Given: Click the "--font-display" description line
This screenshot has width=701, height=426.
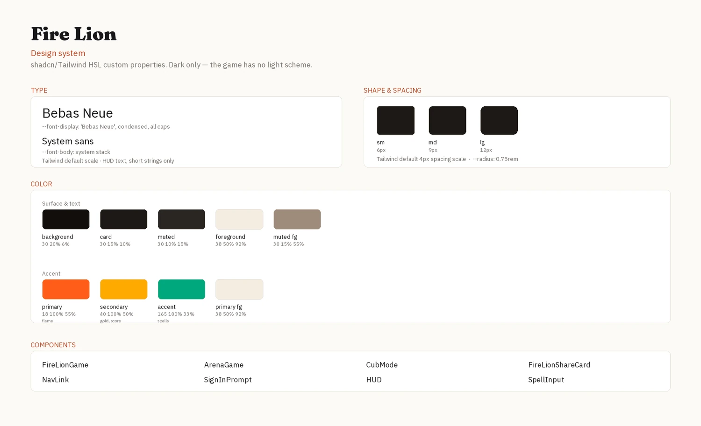Looking at the screenshot, I should [106, 127].
